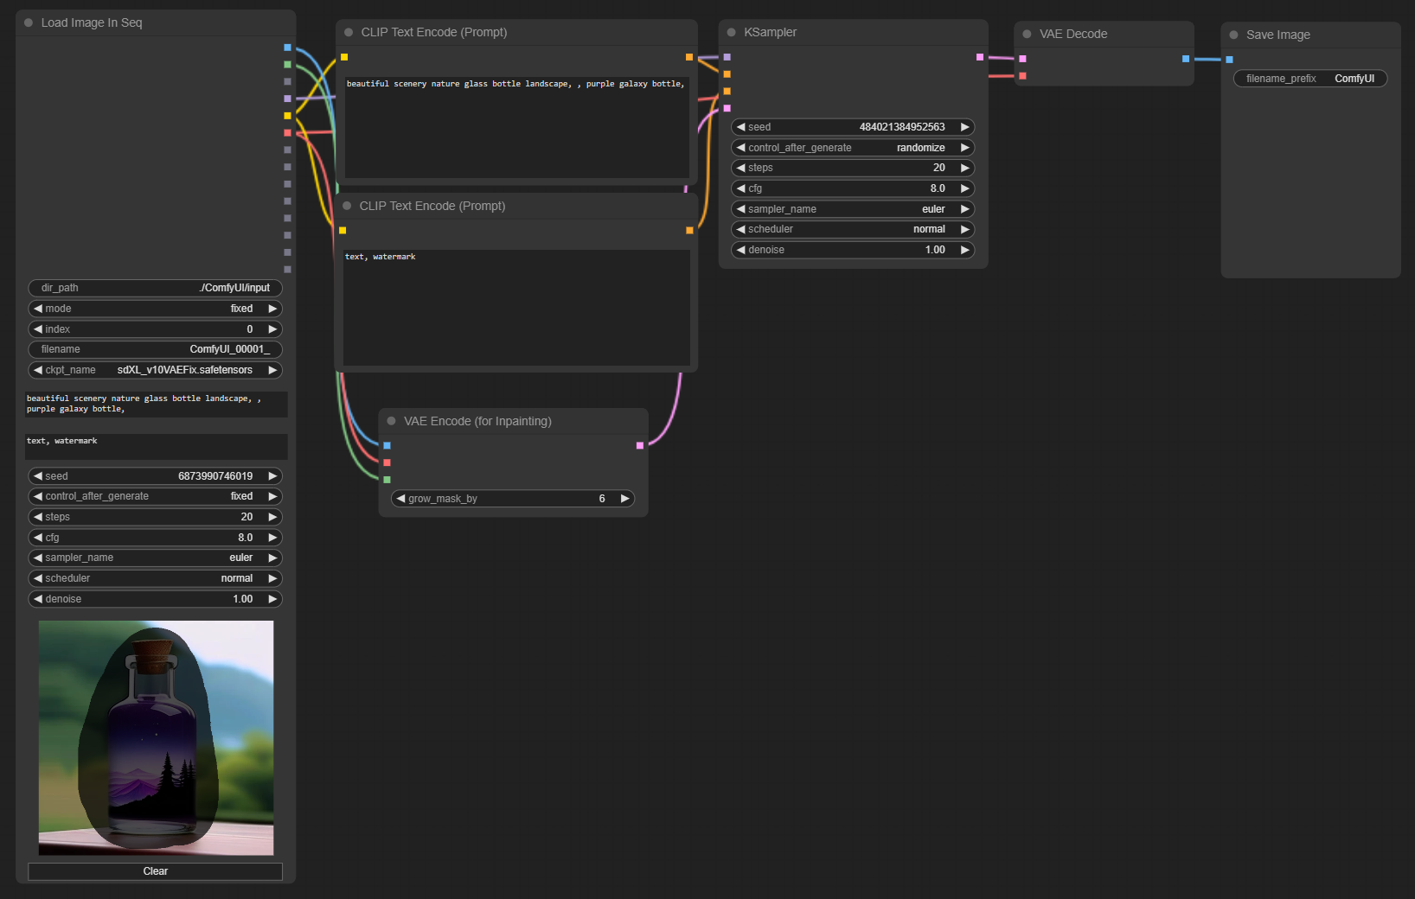This screenshot has width=1415, height=899.
Task: Increase Load Image In Seq denoise with right arrow
Action: click(272, 599)
